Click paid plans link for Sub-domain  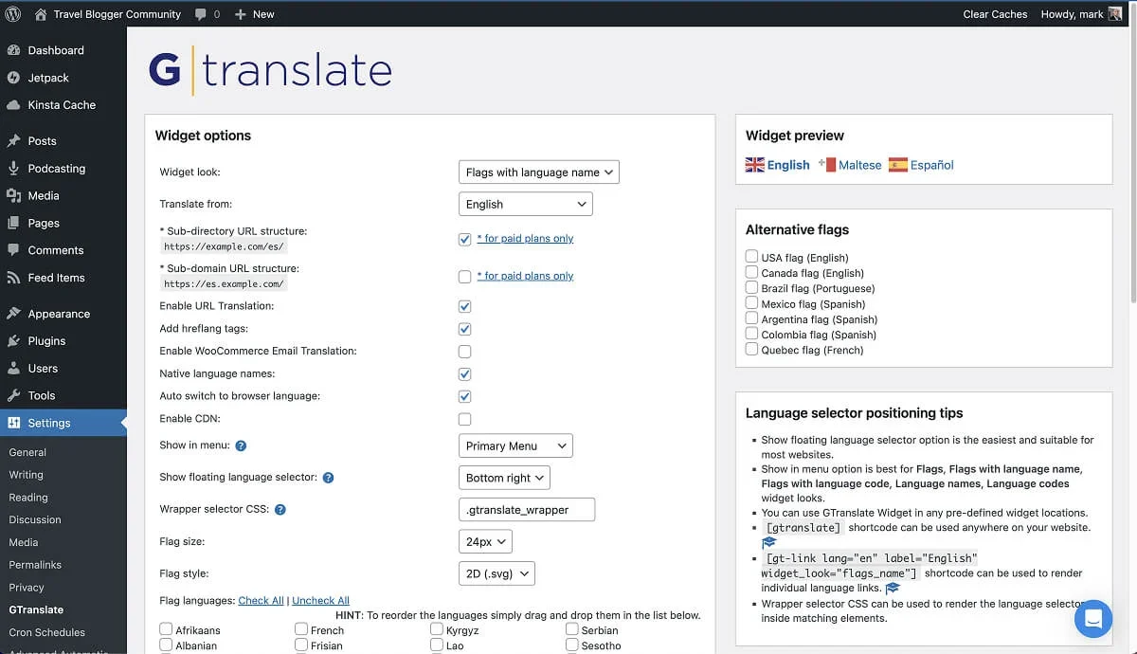tap(525, 277)
